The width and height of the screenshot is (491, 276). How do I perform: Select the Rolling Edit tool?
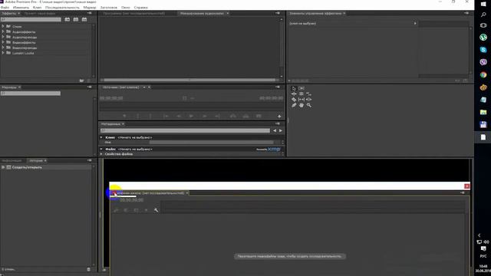pyautogui.click(x=302, y=94)
